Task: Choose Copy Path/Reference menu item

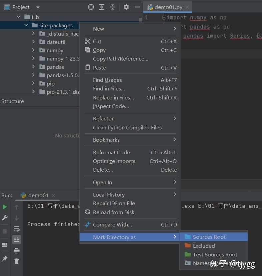Action: click(130, 59)
